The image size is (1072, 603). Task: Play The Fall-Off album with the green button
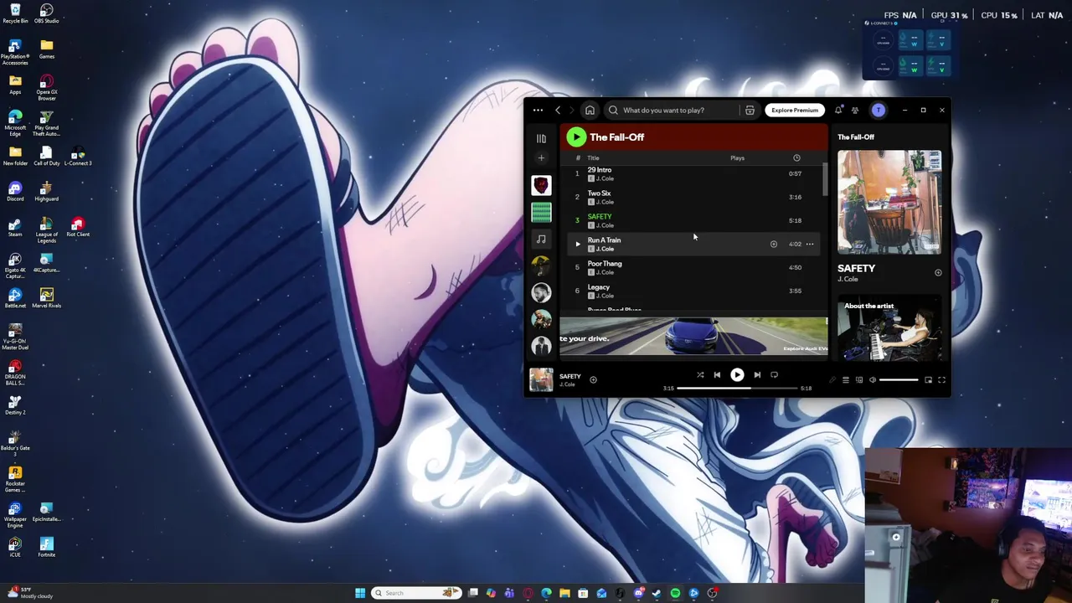[575, 137]
